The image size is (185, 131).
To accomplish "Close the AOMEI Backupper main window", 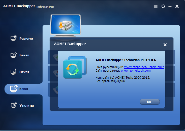I will [x=177, y=6].
